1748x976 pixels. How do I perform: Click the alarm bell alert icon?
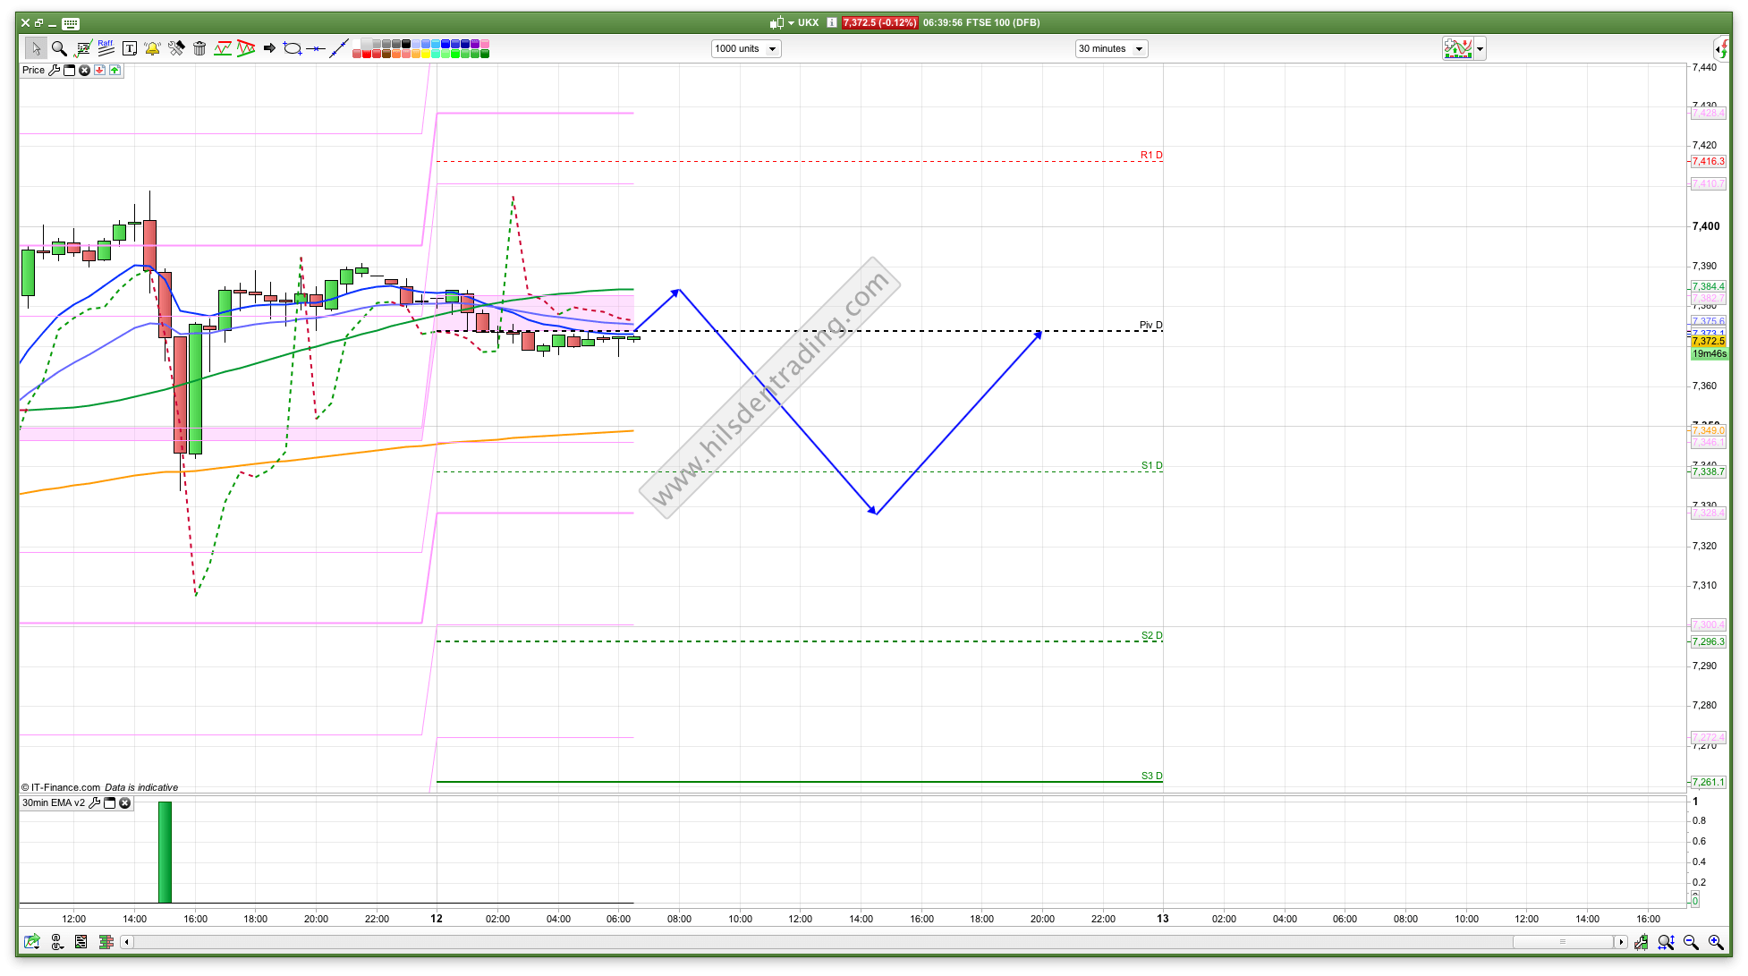(152, 48)
